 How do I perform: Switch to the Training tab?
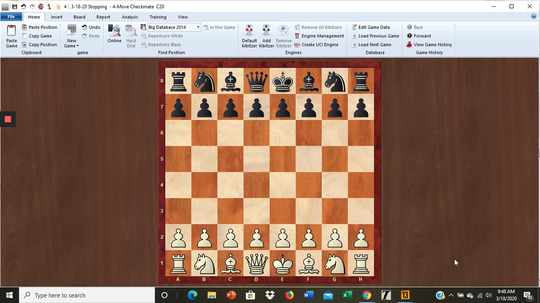(158, 17)
